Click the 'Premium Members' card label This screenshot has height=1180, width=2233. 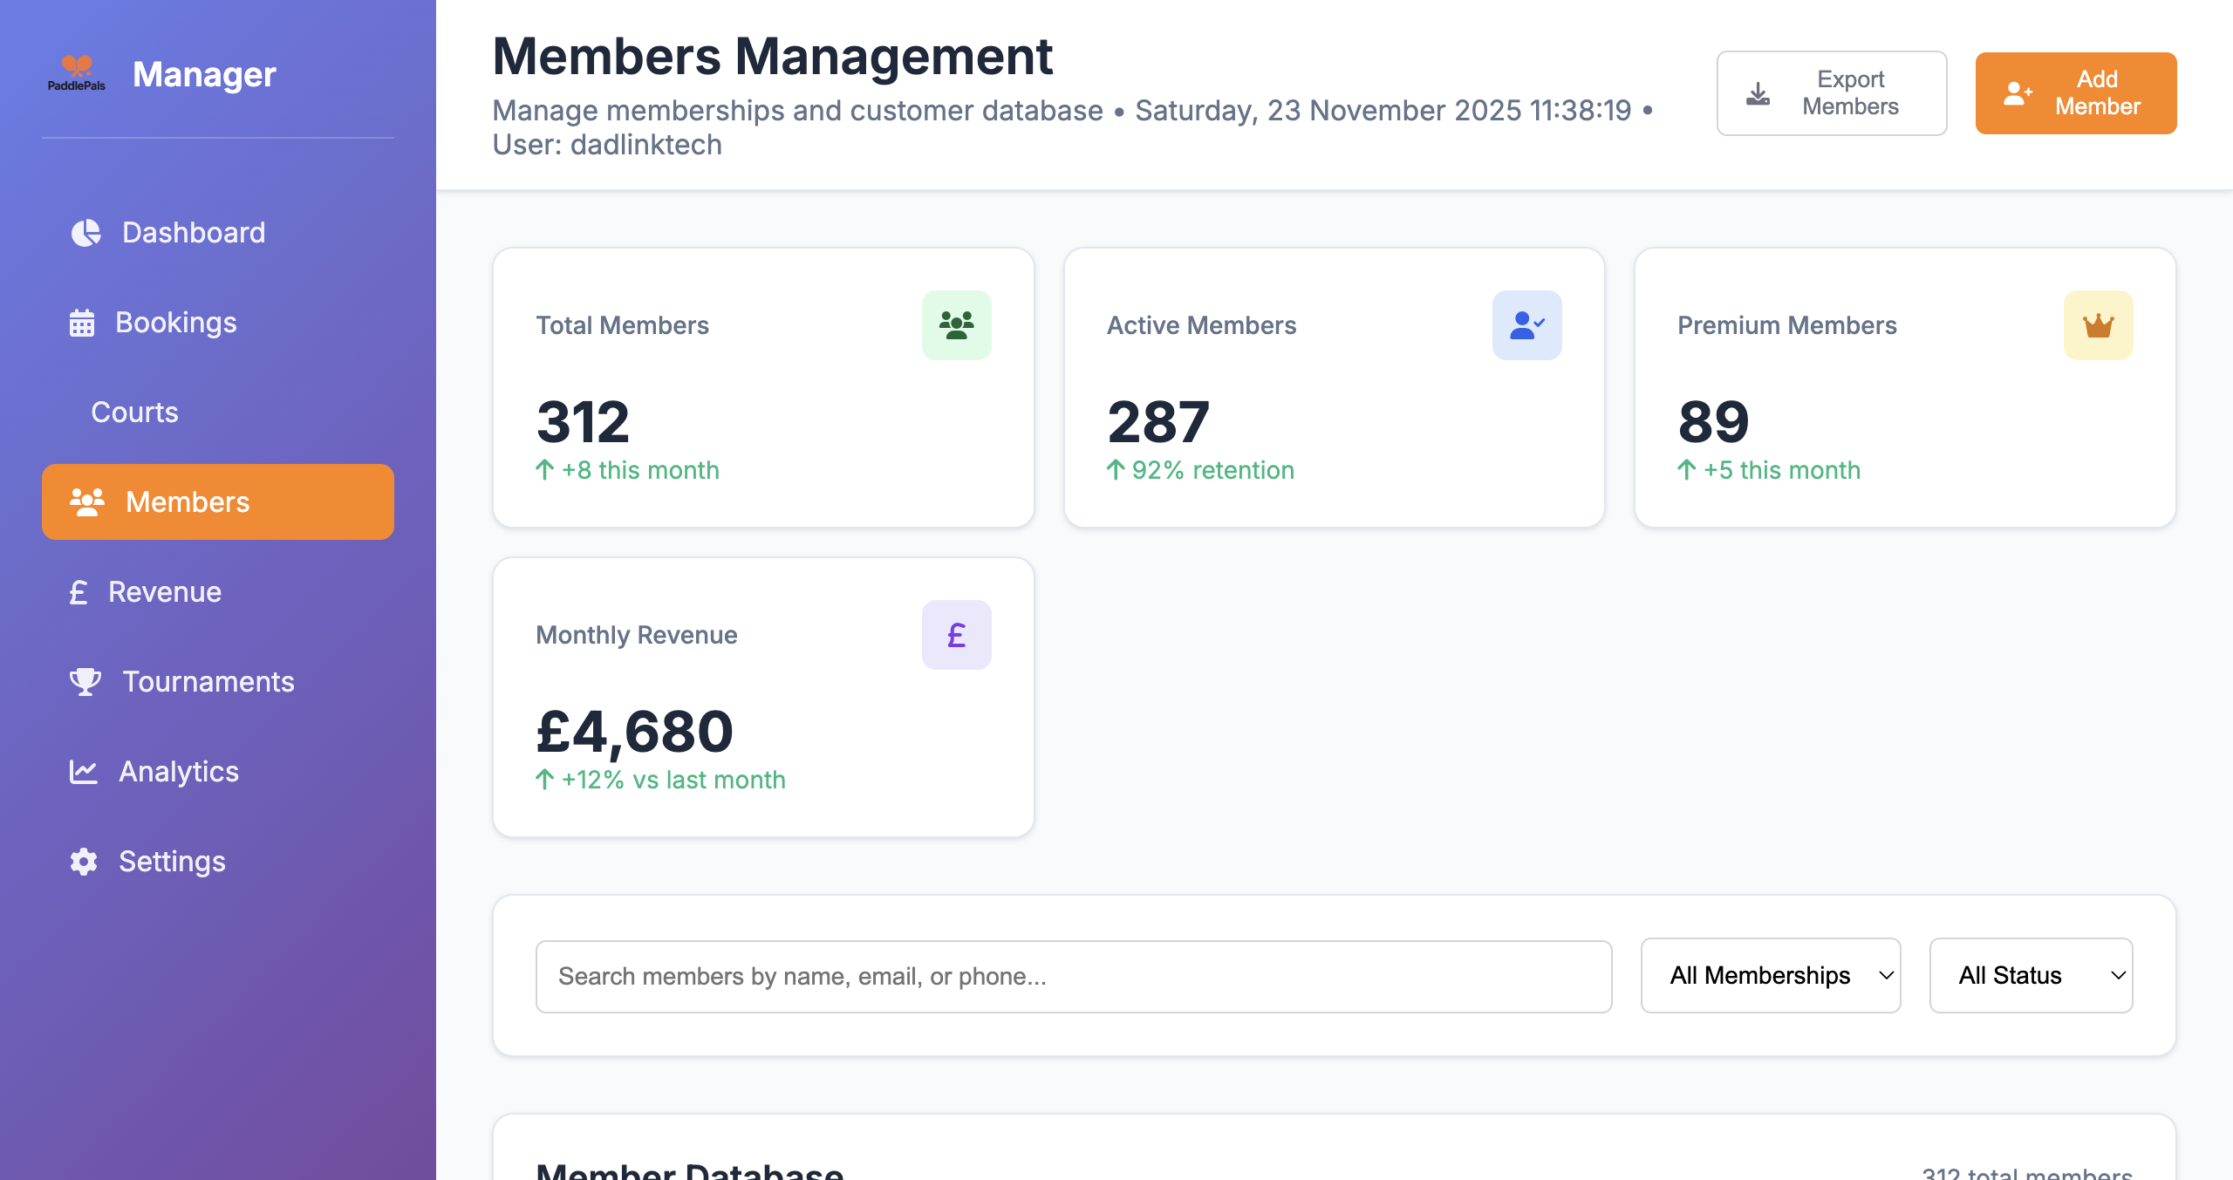(x=1787, y=325)
